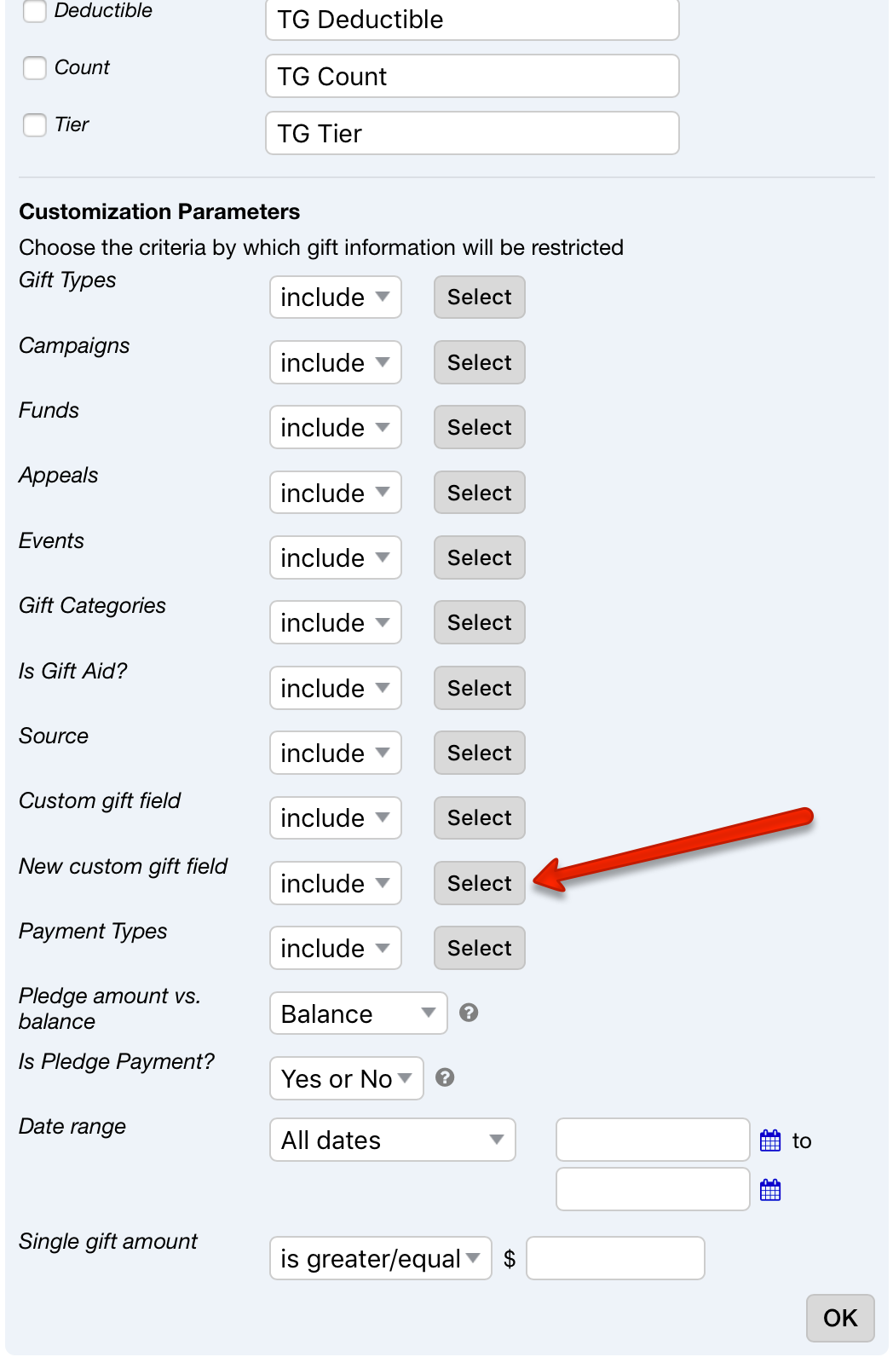This screenshot has height=1357, width=893.
Task: Expand the All dates date range dropdown
Action: click(x=392, y=1140)
